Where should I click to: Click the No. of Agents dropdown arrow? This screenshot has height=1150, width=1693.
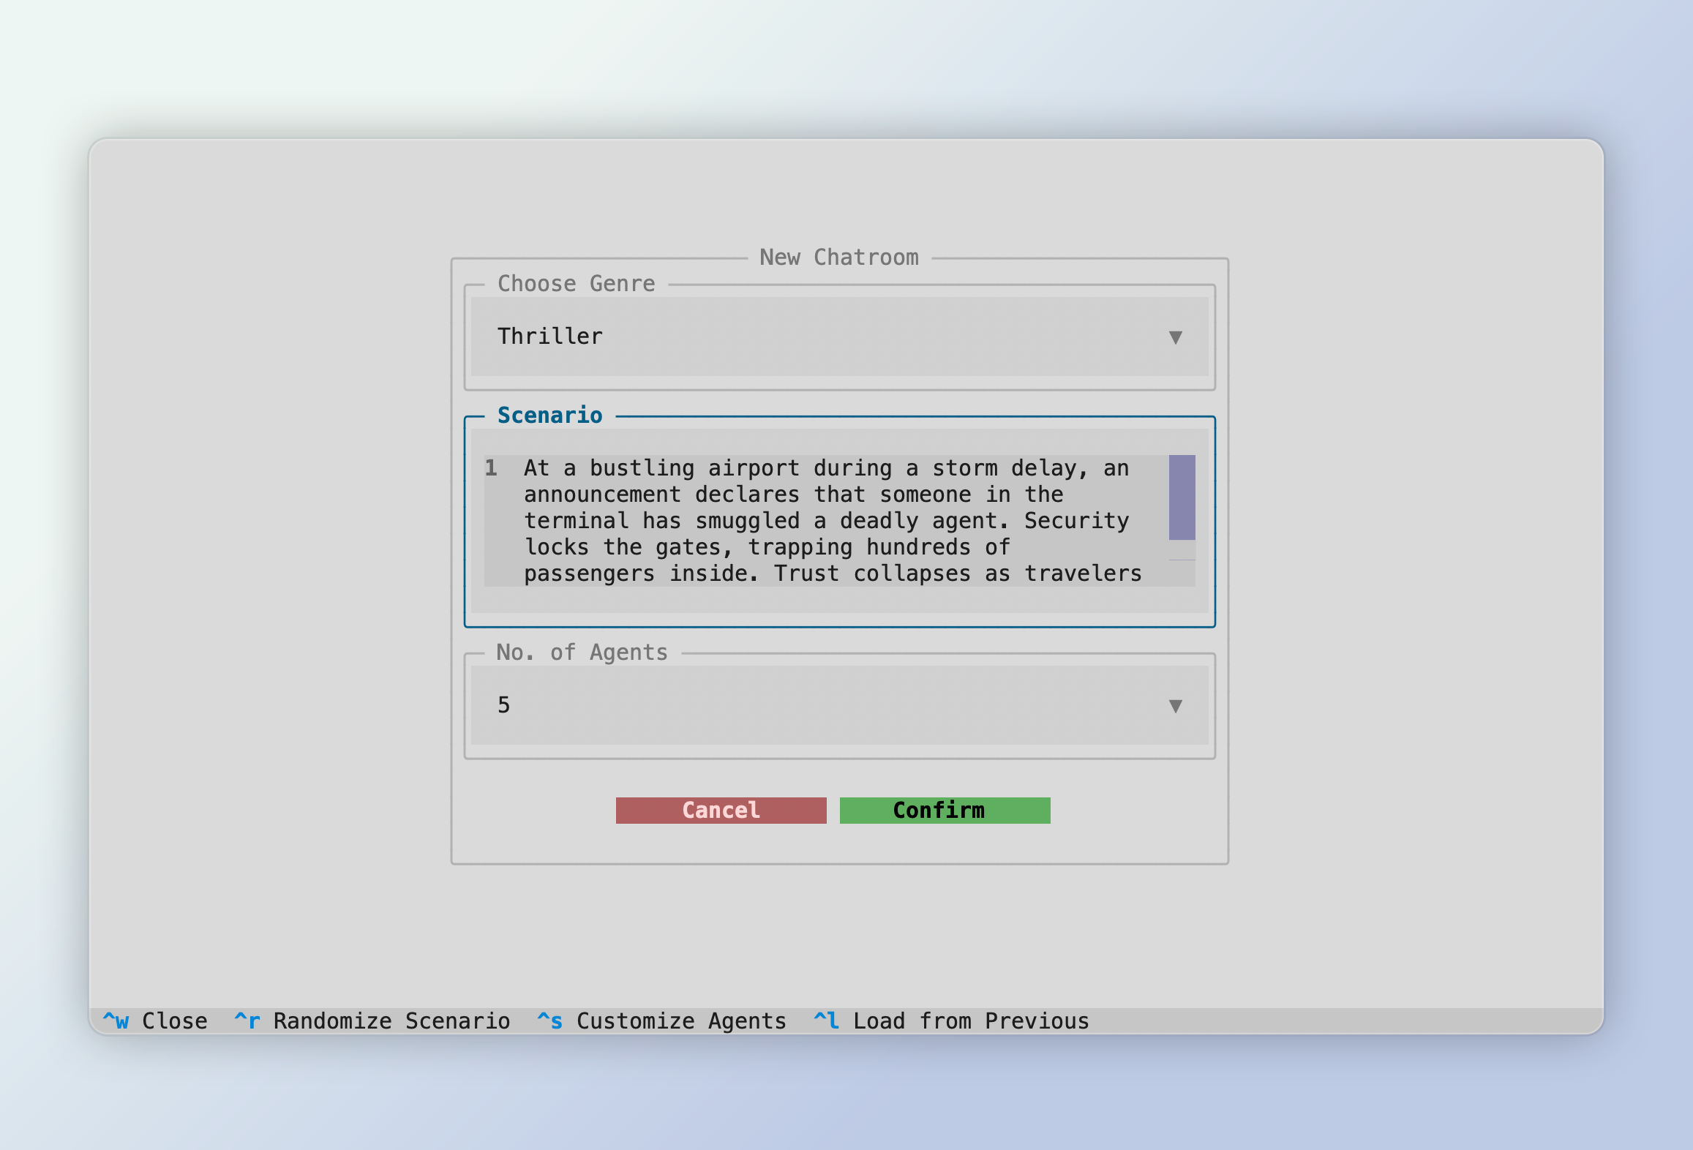pyautogui.click(x=1175, y=706)
